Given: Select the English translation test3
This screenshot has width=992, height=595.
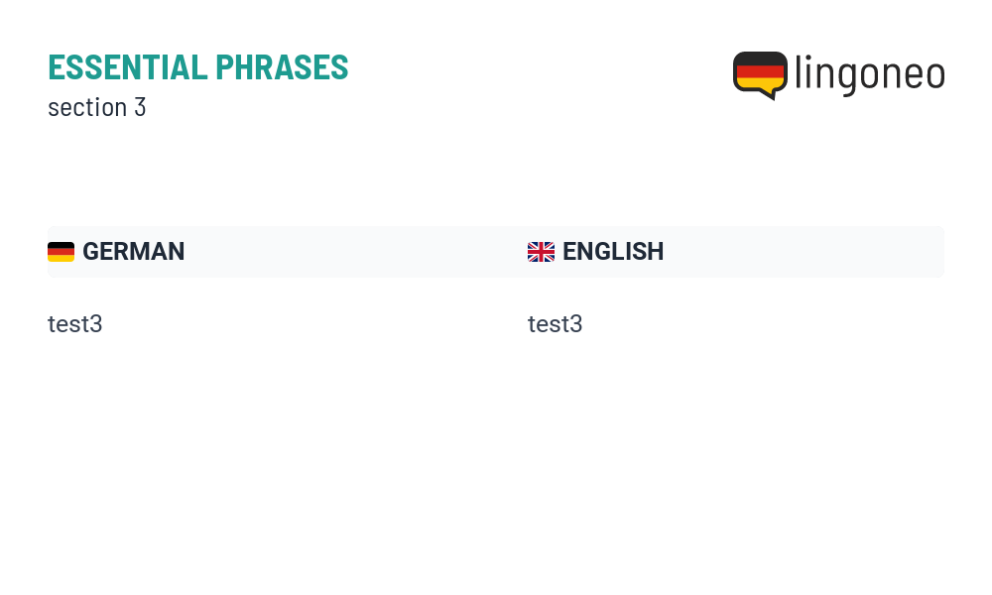Looking at the screenshot, I should [555, 324].
